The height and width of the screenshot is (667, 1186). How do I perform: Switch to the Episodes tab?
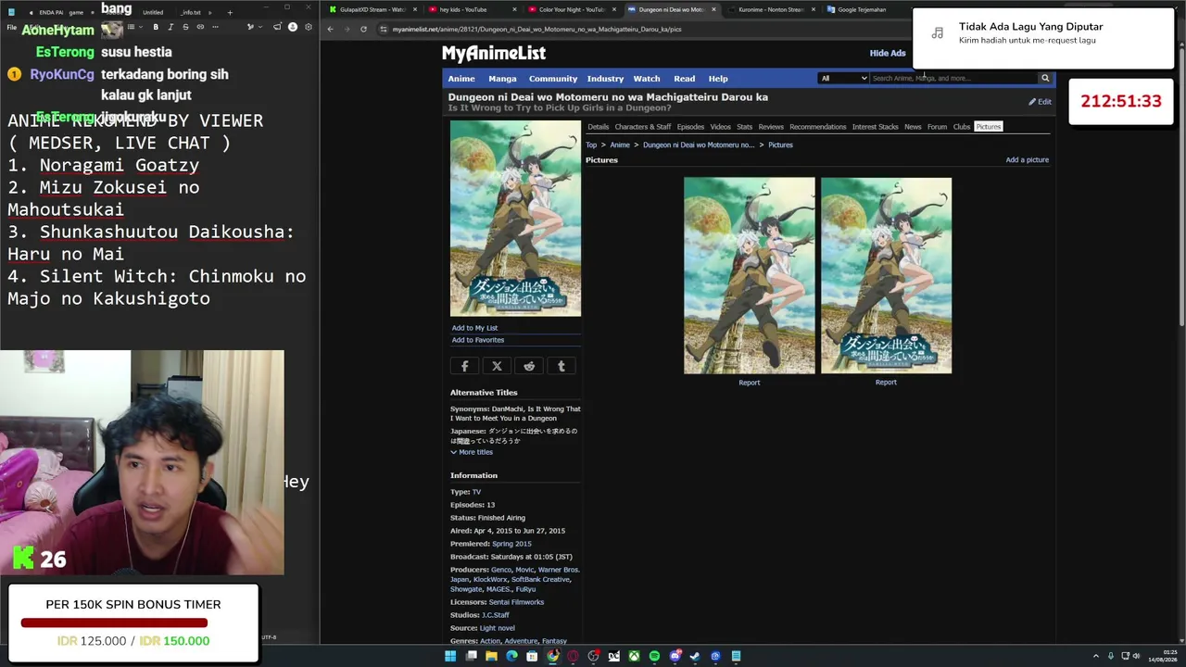(x=690, y=127)
